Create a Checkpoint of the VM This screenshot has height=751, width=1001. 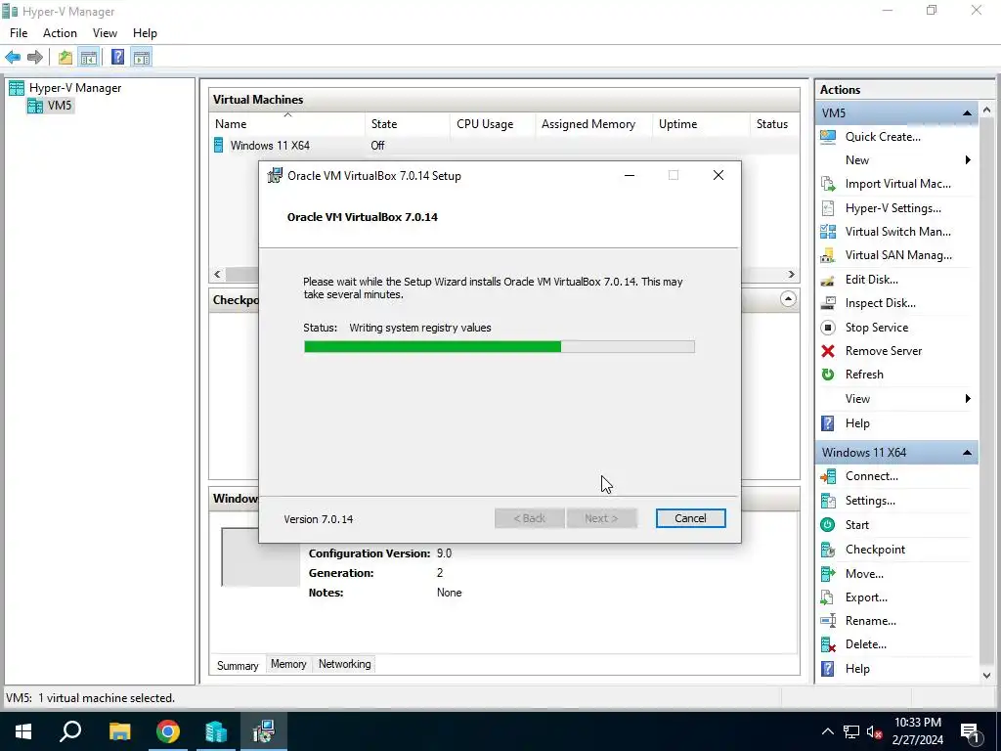tap(875, 550)
